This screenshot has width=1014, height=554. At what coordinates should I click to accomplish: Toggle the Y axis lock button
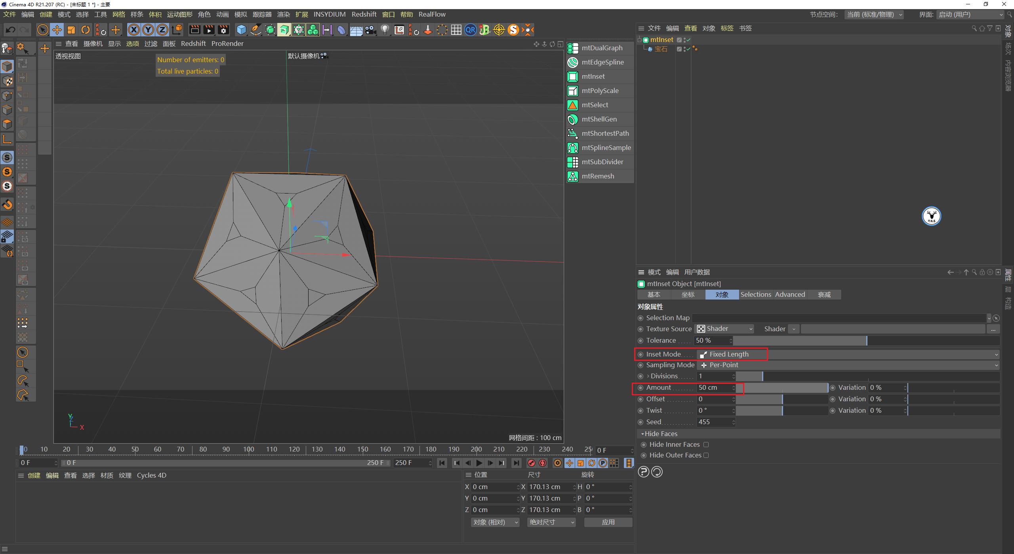click(x=148, y=30)
